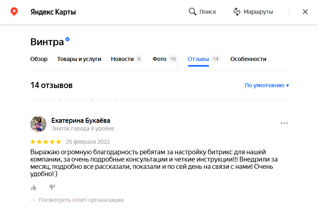Open the Маршруты routes button

point(253,12)
